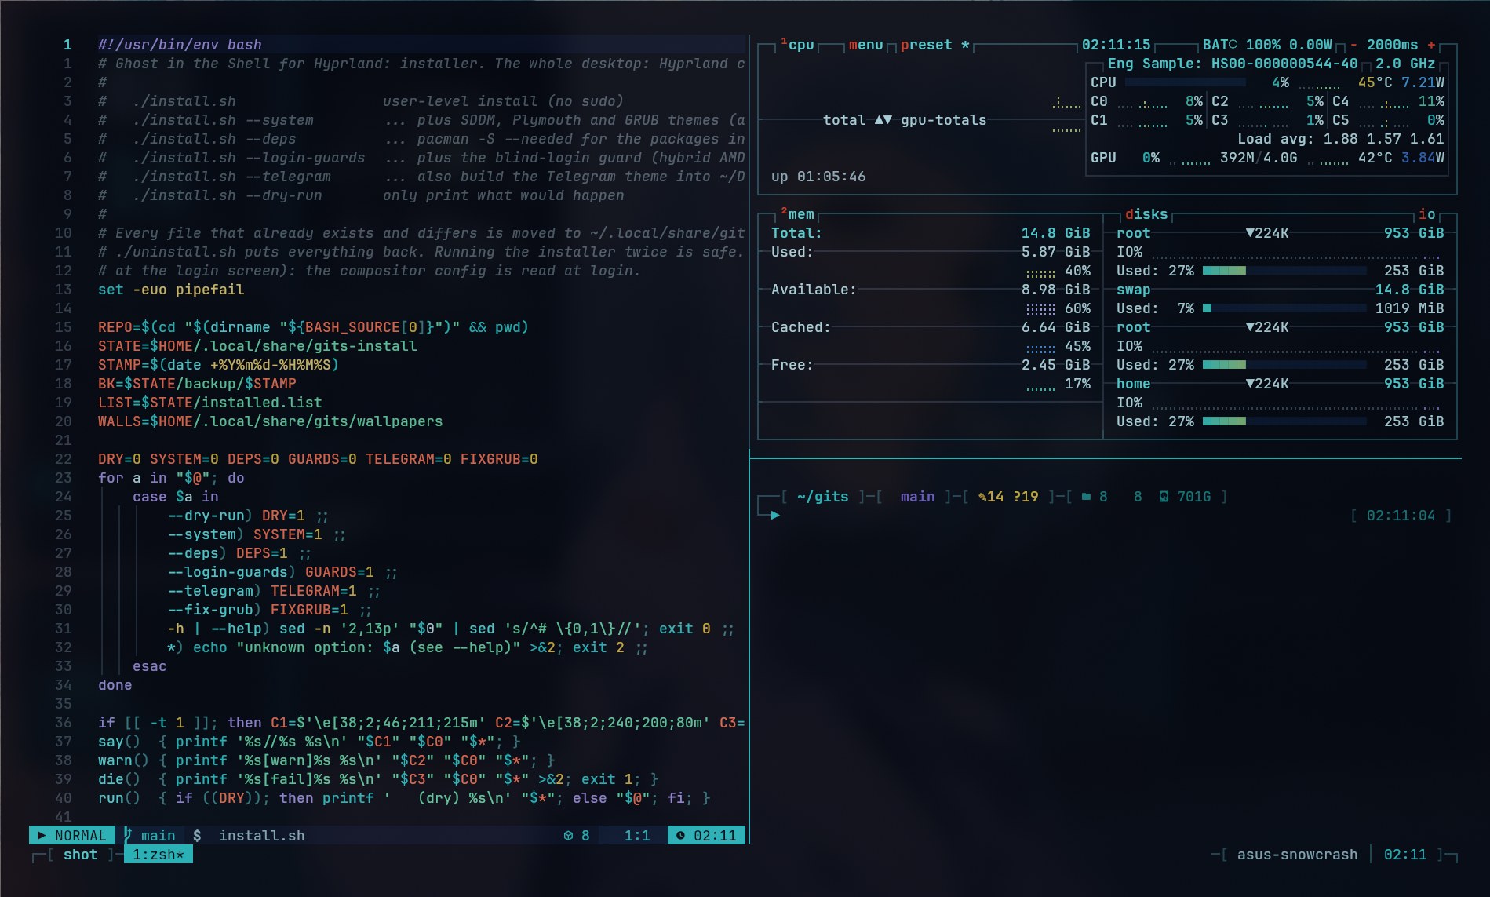Click the shebang line #!/usr/bin/env bash
The image size is (1490, 897).
tap(180, 45)
